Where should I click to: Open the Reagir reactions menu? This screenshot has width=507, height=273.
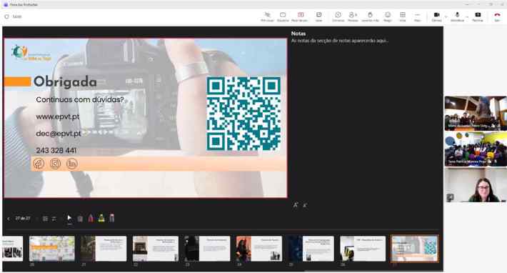(388, 16)
